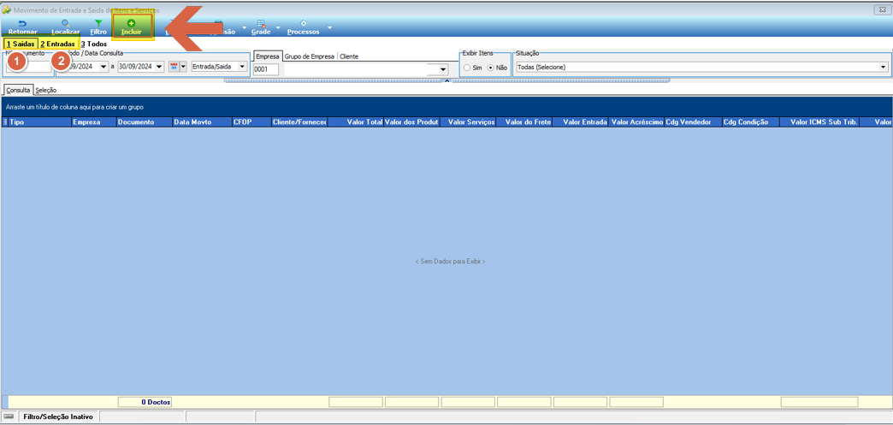The height and width of the screenshot is (425, 893).
Task: Expand the Impressão dropdown arrow
Action: (245, 27)
